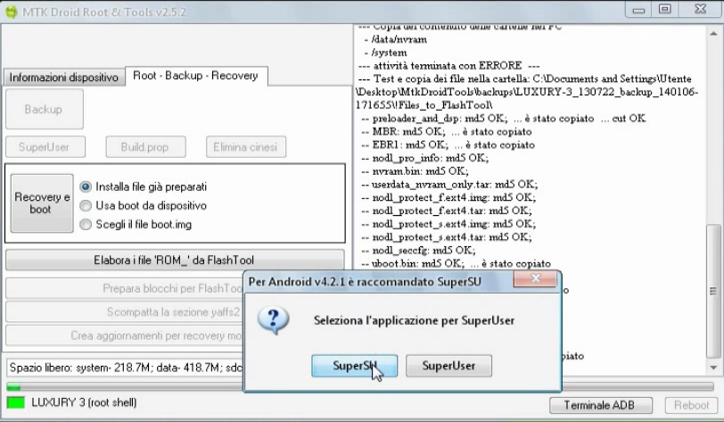Click the 'uboot.bin: md5 OK' log line
This screenshot has height=422, width=724.
(x=457, y=263)
